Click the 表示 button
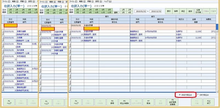Image resolution: width=220 pixels, height=108 pixels. tap(169, 11)
